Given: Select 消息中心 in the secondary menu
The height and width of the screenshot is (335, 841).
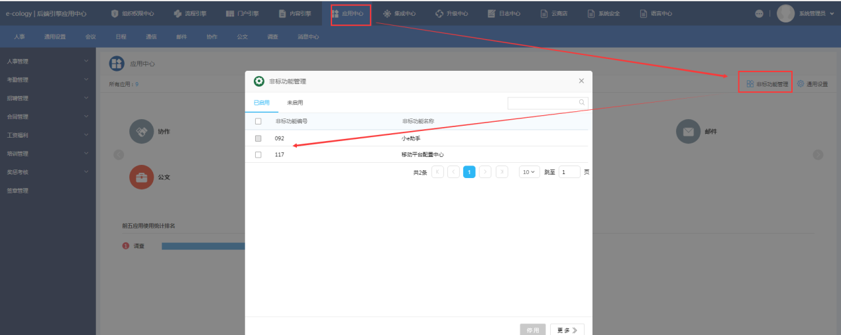Looking at the screenshot, I should pyautogui.click(x=308, y=37).
